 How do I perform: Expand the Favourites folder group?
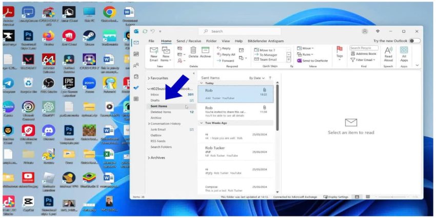tap(149, 78)
